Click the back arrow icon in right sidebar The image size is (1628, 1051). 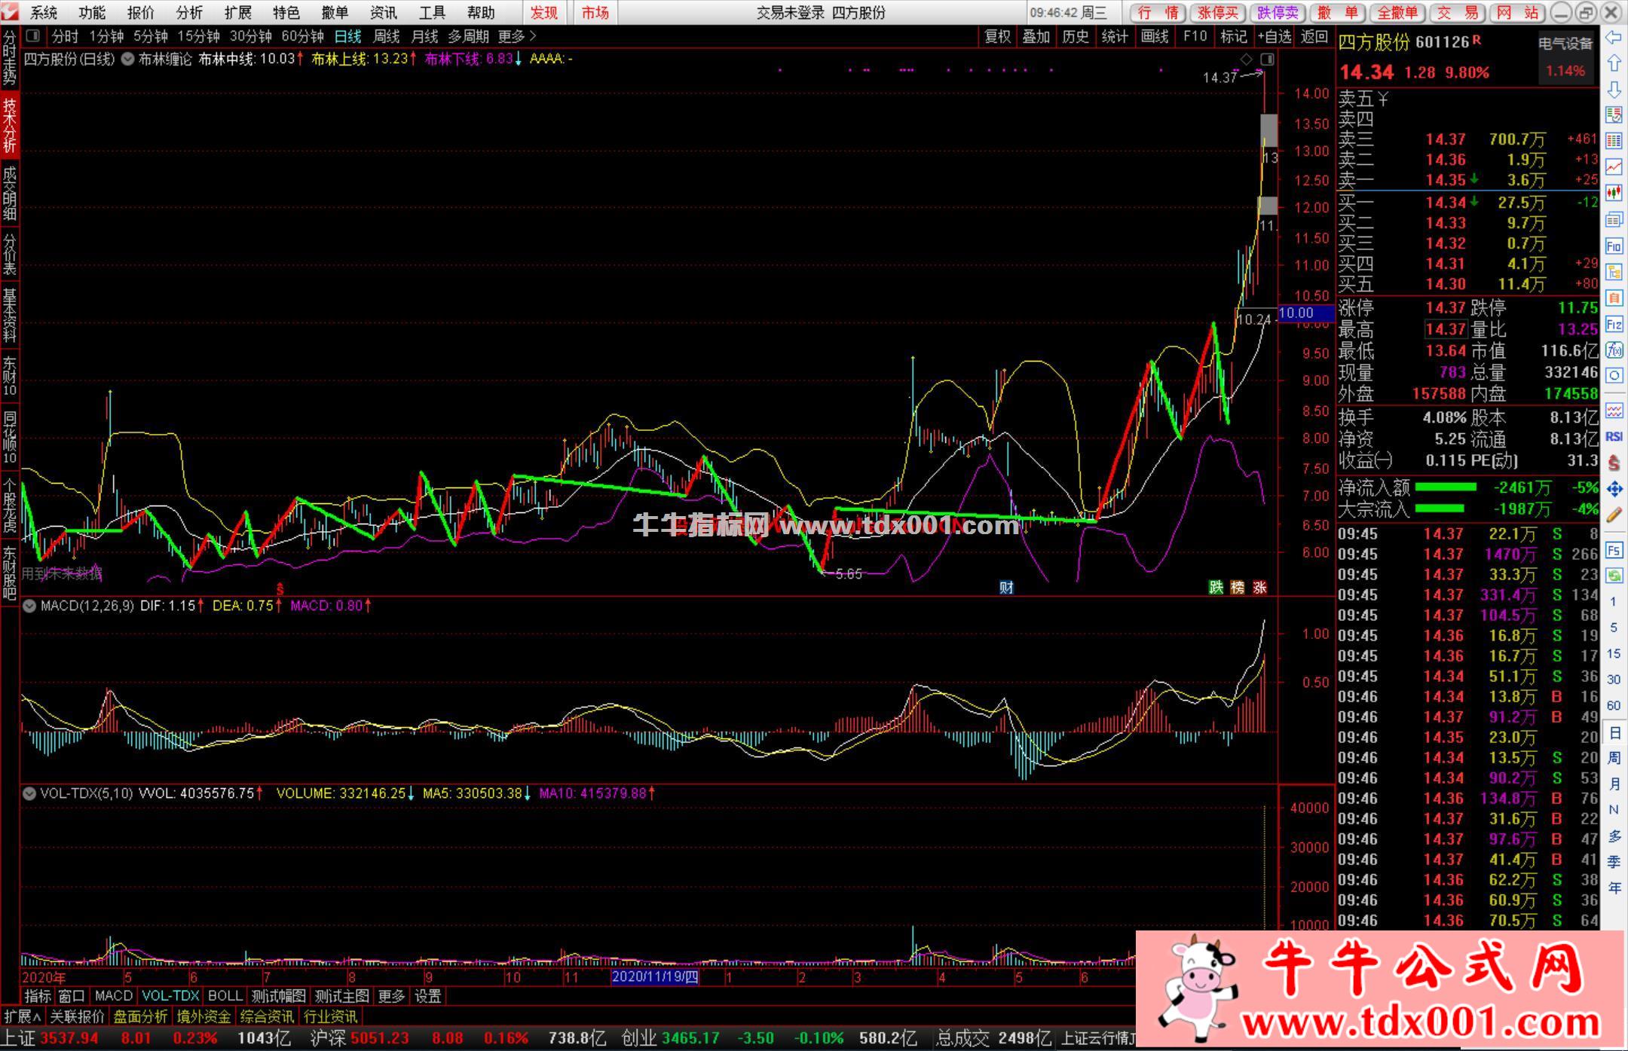click(1614, 37)
